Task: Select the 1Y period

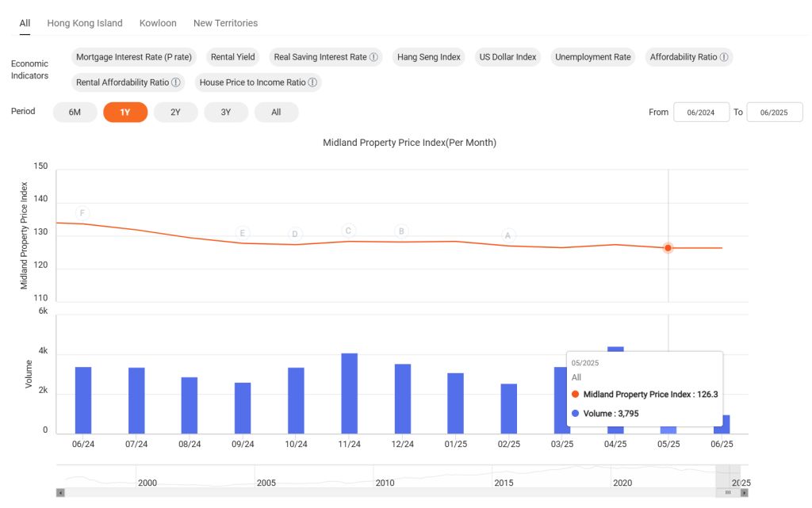Action: point(125,113)
